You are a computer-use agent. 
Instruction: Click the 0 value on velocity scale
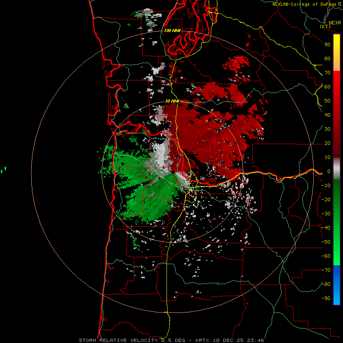pyautogui.click(x=329, y=171)
